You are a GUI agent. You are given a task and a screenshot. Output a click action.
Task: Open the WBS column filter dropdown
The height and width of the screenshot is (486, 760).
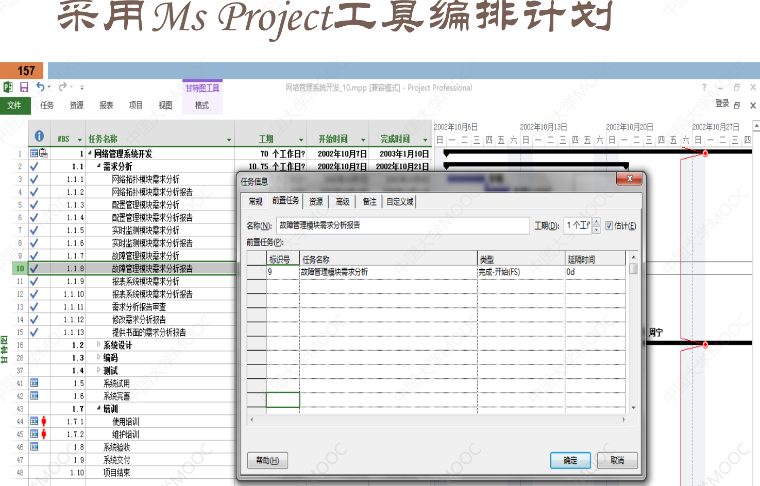click(80, 140)
